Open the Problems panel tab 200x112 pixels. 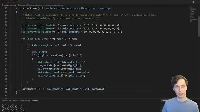pos(5,100)
